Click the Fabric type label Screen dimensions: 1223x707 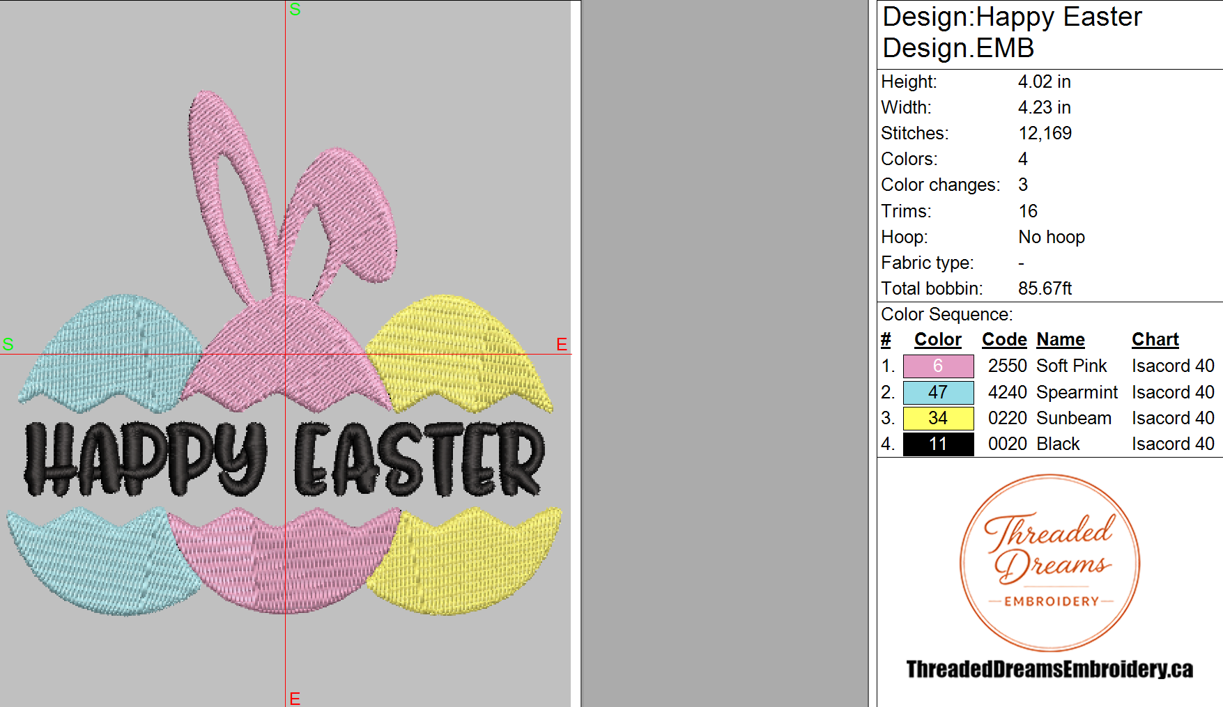pyautogui.click(x=927, y=263)
